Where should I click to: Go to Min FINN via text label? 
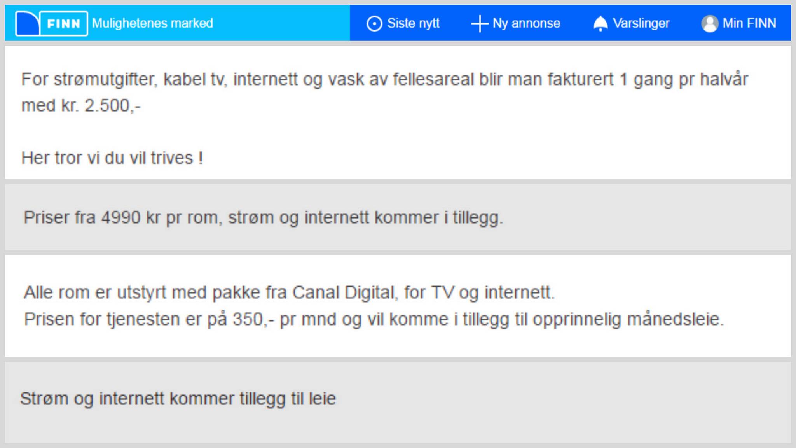[x=749, y=23]
